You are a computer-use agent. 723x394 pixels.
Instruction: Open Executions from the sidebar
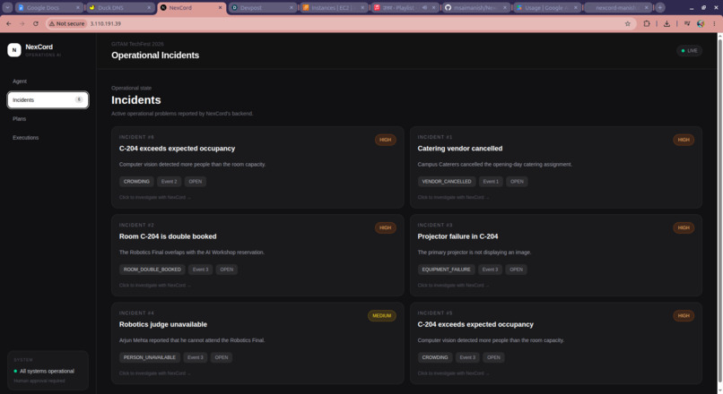[48, 138]
